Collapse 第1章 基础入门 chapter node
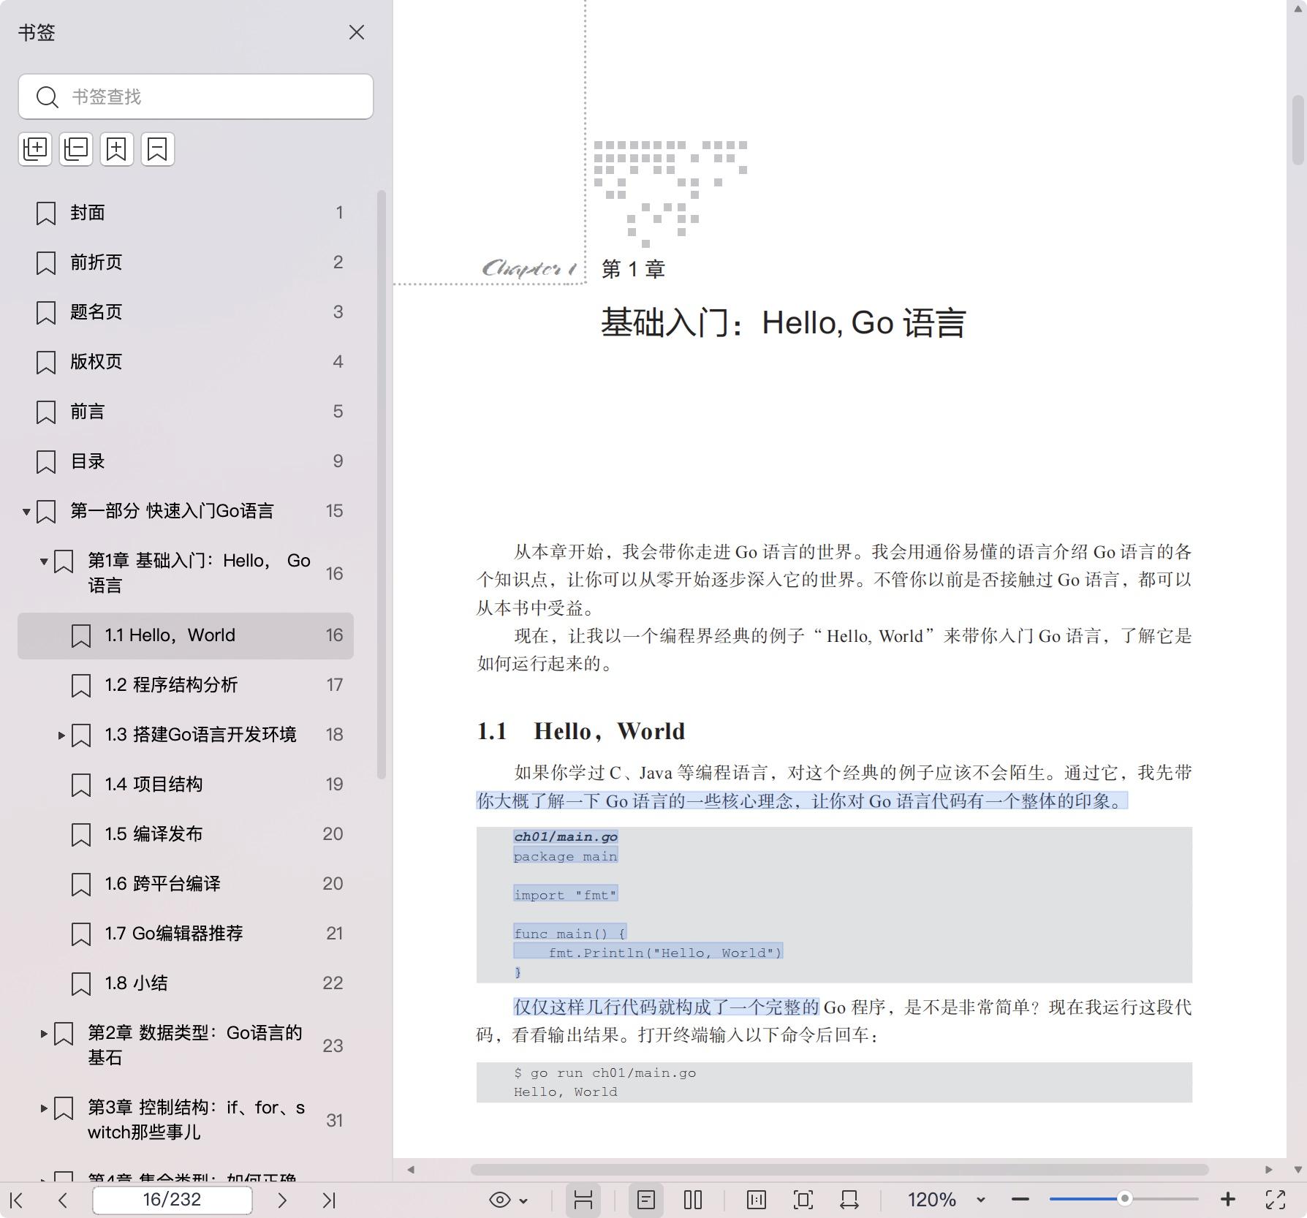The height and width of the screenshot is (1218, 1307). click(x=44, y=561)
